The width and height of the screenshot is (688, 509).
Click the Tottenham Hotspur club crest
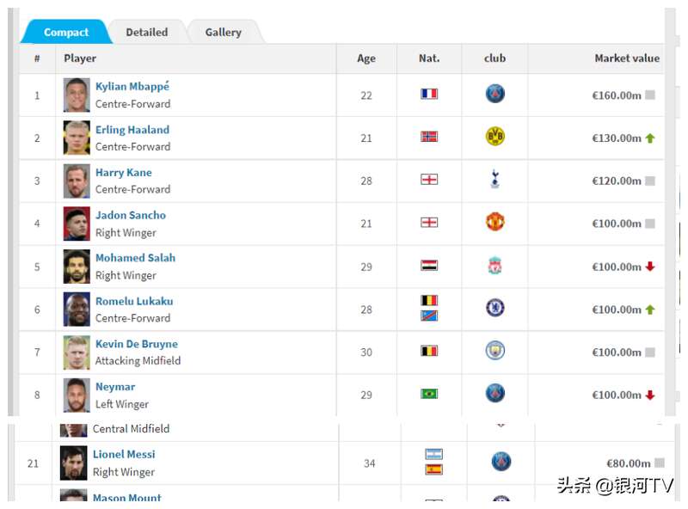point(495,179)
